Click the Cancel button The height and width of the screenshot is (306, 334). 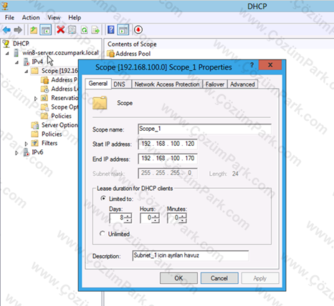(219, 278)
